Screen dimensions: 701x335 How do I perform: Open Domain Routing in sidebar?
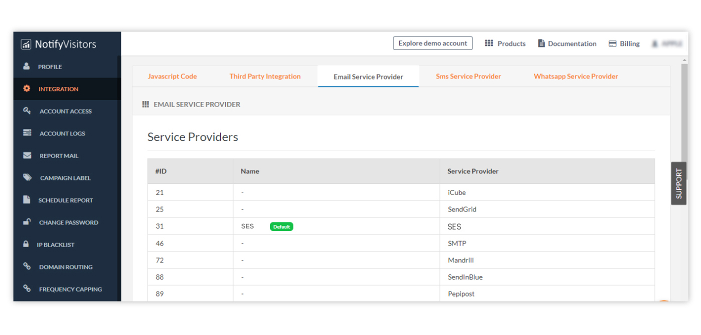[67, 267]
